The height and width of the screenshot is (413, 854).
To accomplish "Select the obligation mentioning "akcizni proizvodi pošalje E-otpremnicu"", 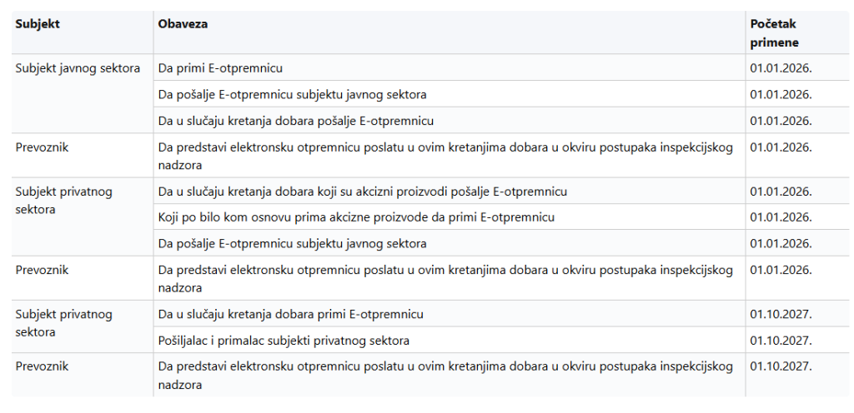I will click(x=363, y=192).
